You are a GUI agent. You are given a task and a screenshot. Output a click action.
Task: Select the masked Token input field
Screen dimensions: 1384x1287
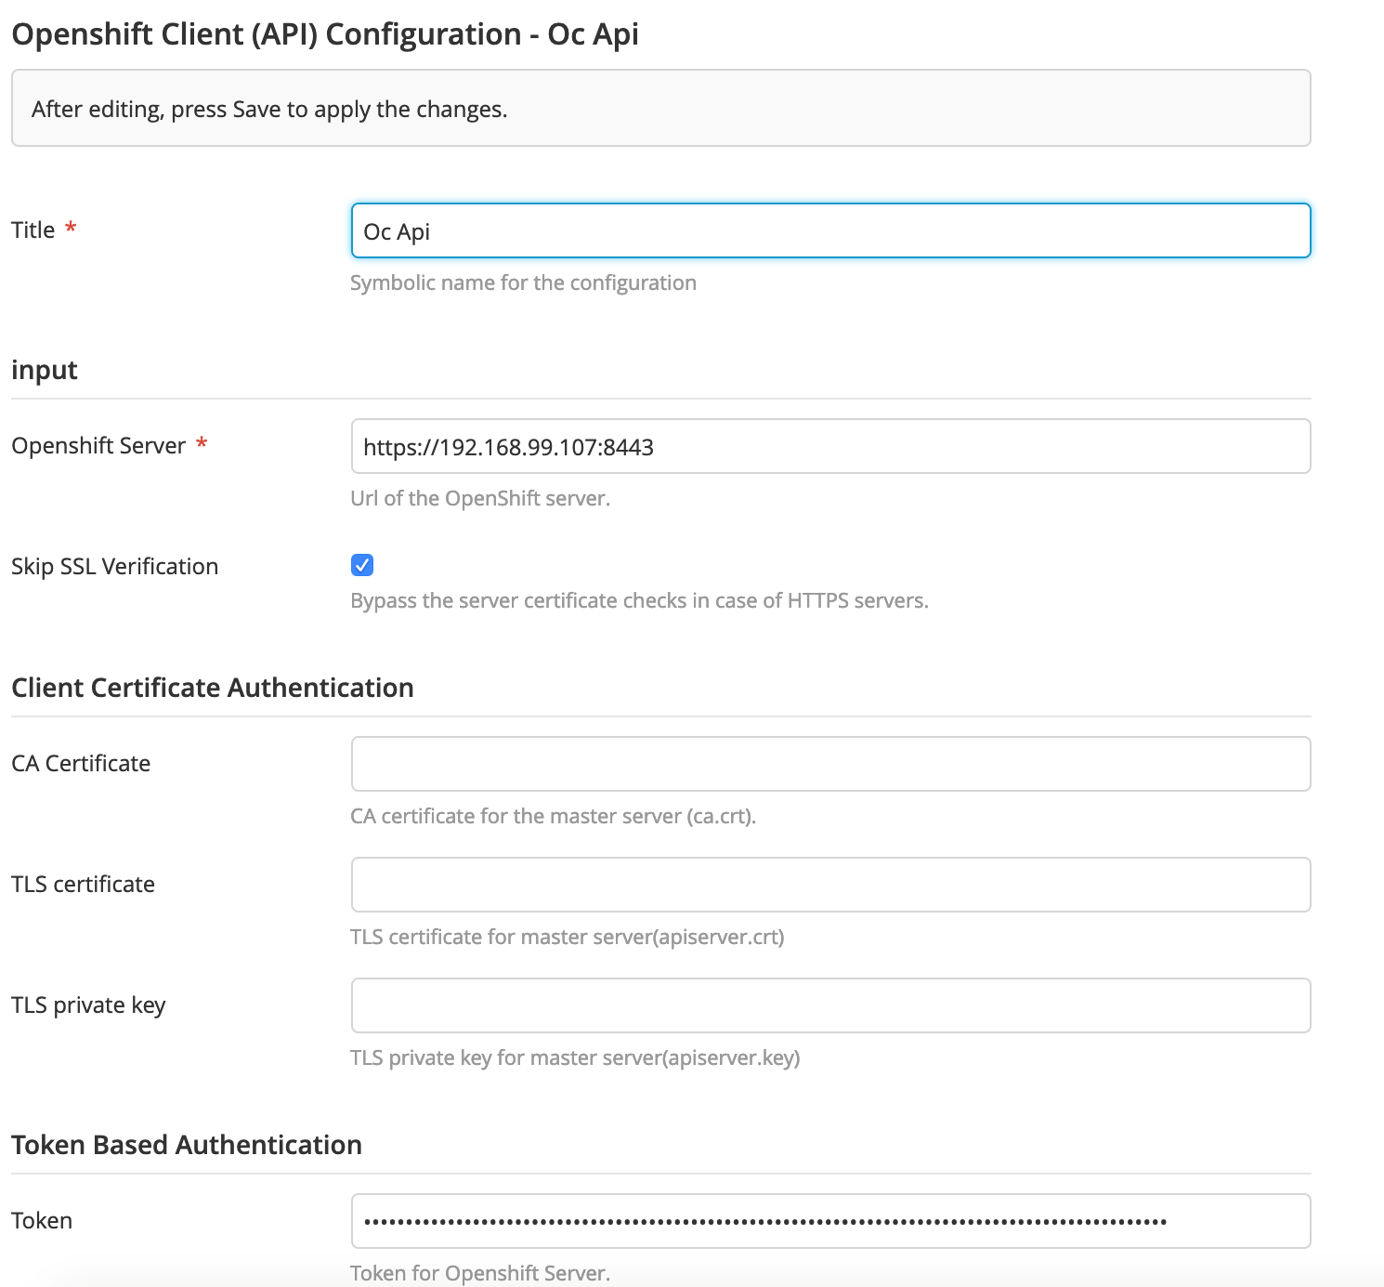click(x=829, y=1220)
